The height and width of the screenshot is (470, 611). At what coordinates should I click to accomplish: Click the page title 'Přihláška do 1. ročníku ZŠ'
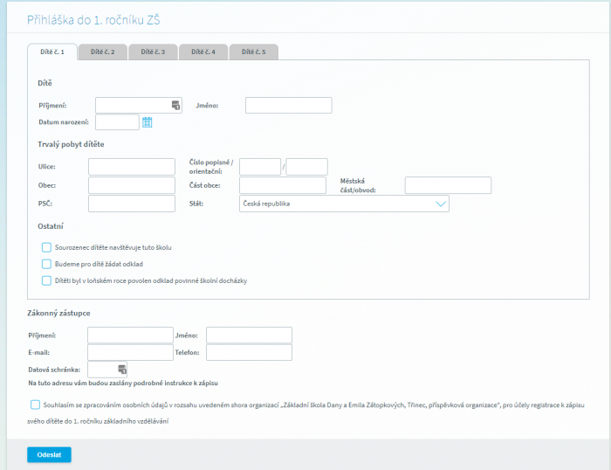93,20
